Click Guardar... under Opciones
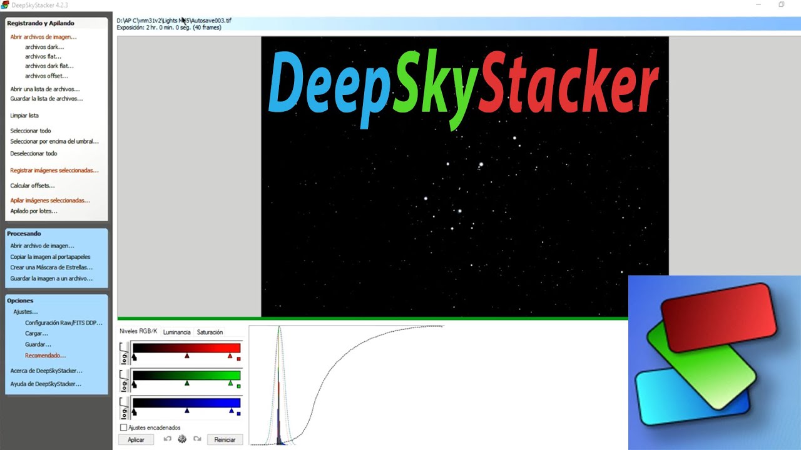The height and width of the screenshot is (450, 801). point(38,344)
